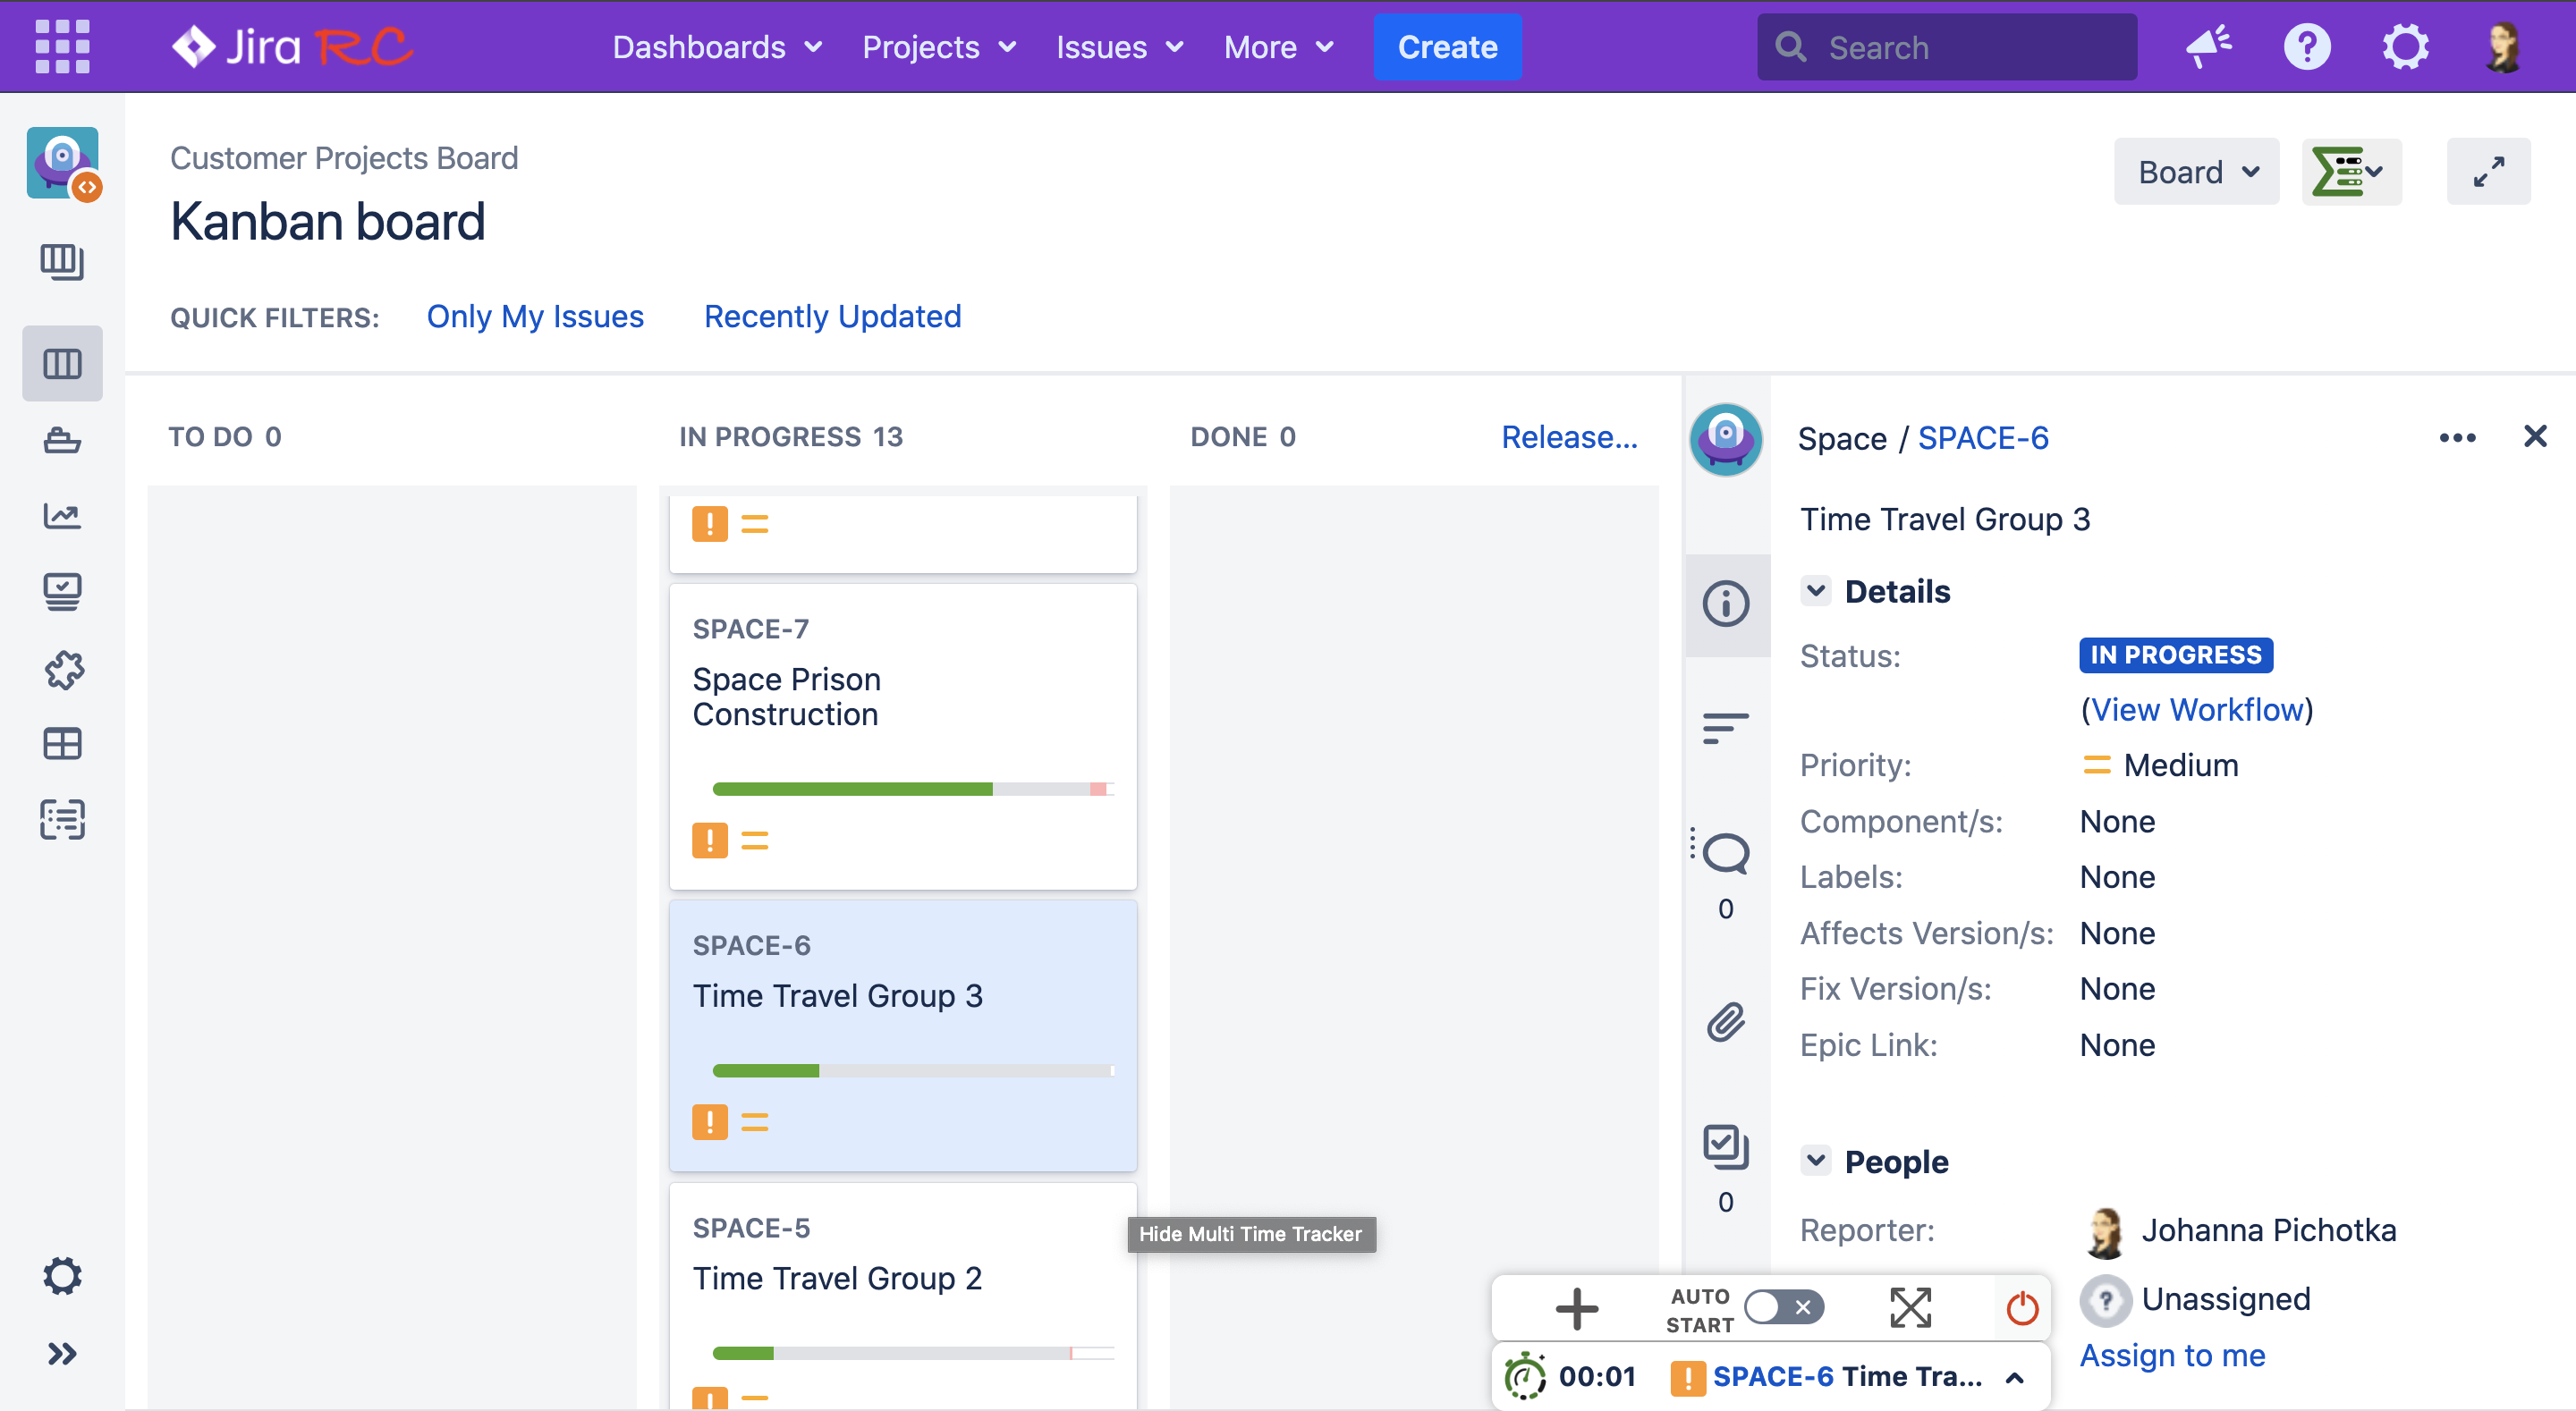Open the Projects menu

tap(939, 46)
